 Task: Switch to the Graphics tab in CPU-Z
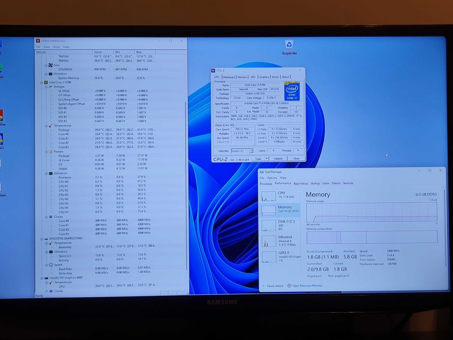(264, 77)
